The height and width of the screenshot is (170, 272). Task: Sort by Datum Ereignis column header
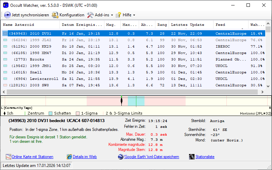click(x=82, y=25)
